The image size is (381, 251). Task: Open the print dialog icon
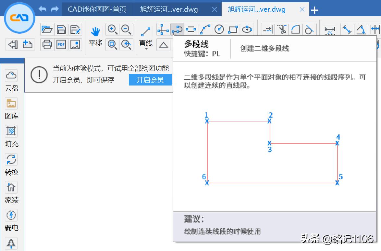coord(47,44)
